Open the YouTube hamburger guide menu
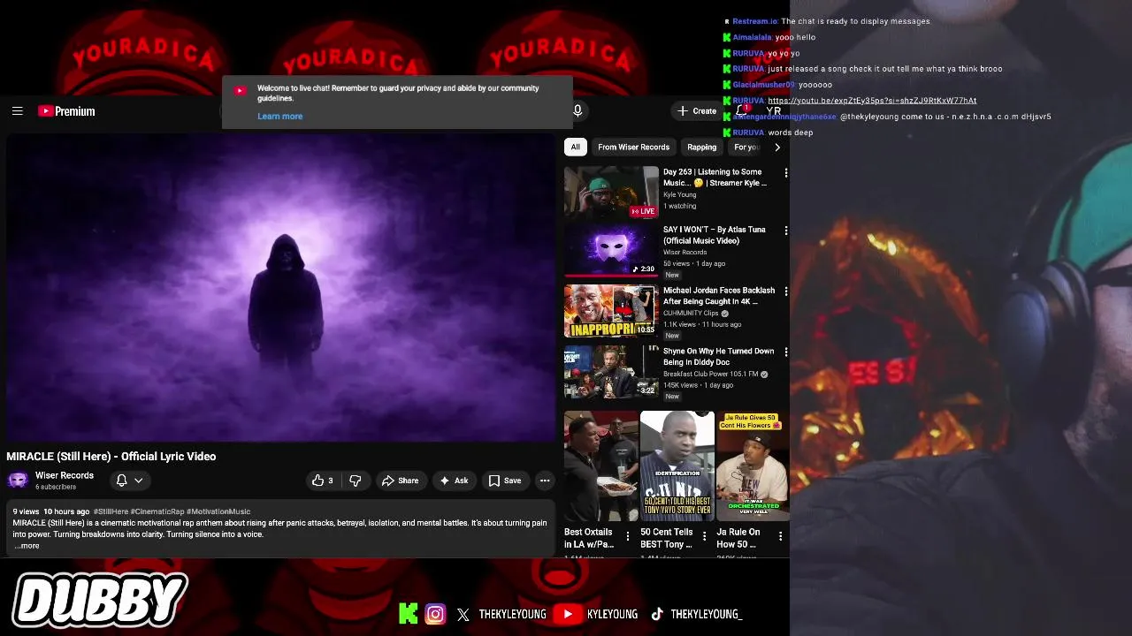 pyautogui.click(x=17, y=110)
